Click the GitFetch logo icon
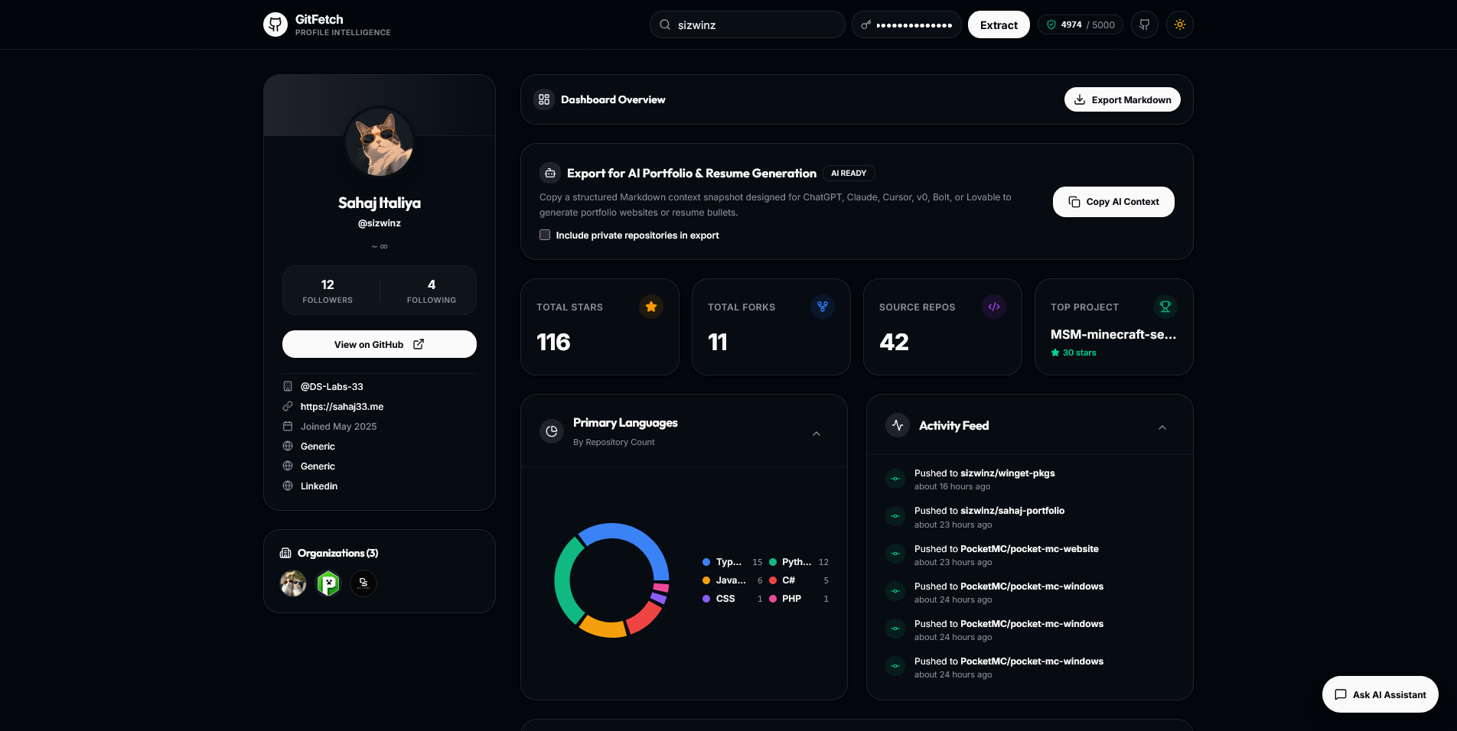Viewport: 1457px width, 731px height. pos(275,24)
